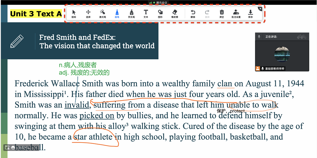
Task: Click the underlined word invalid
Action: [x=77, y=105]
